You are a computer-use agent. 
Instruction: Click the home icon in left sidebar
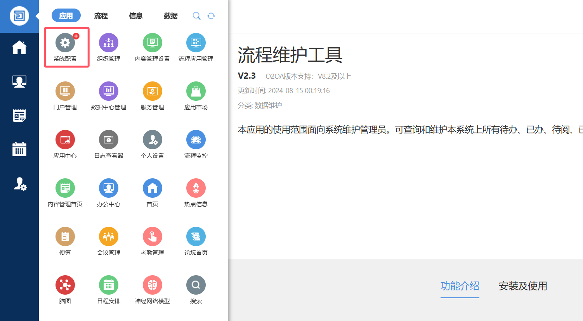19,48
